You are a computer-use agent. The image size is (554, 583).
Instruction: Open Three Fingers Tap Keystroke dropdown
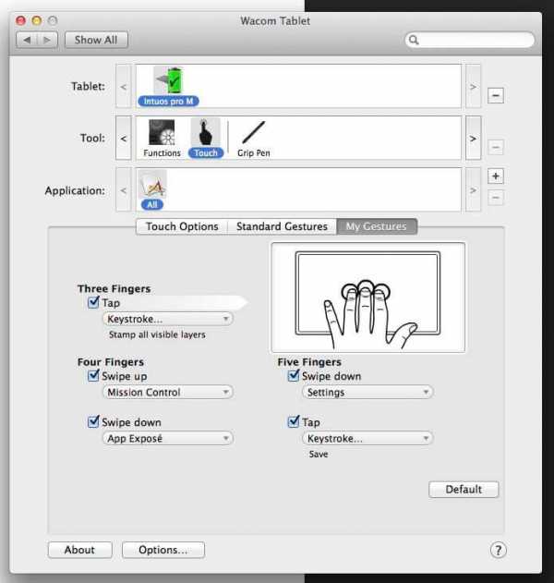(168, 319)
